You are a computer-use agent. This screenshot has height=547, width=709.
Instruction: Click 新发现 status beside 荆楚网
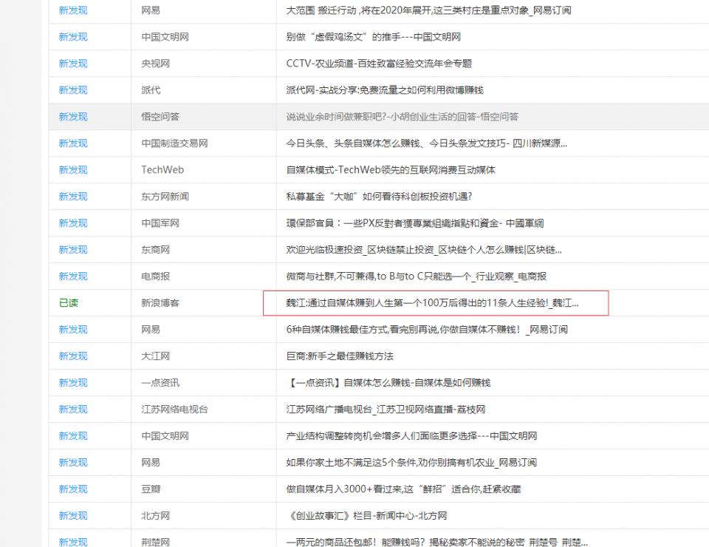(x=73, y=542)
